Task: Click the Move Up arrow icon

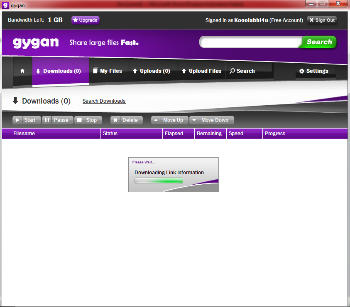Action: (156, 120)
